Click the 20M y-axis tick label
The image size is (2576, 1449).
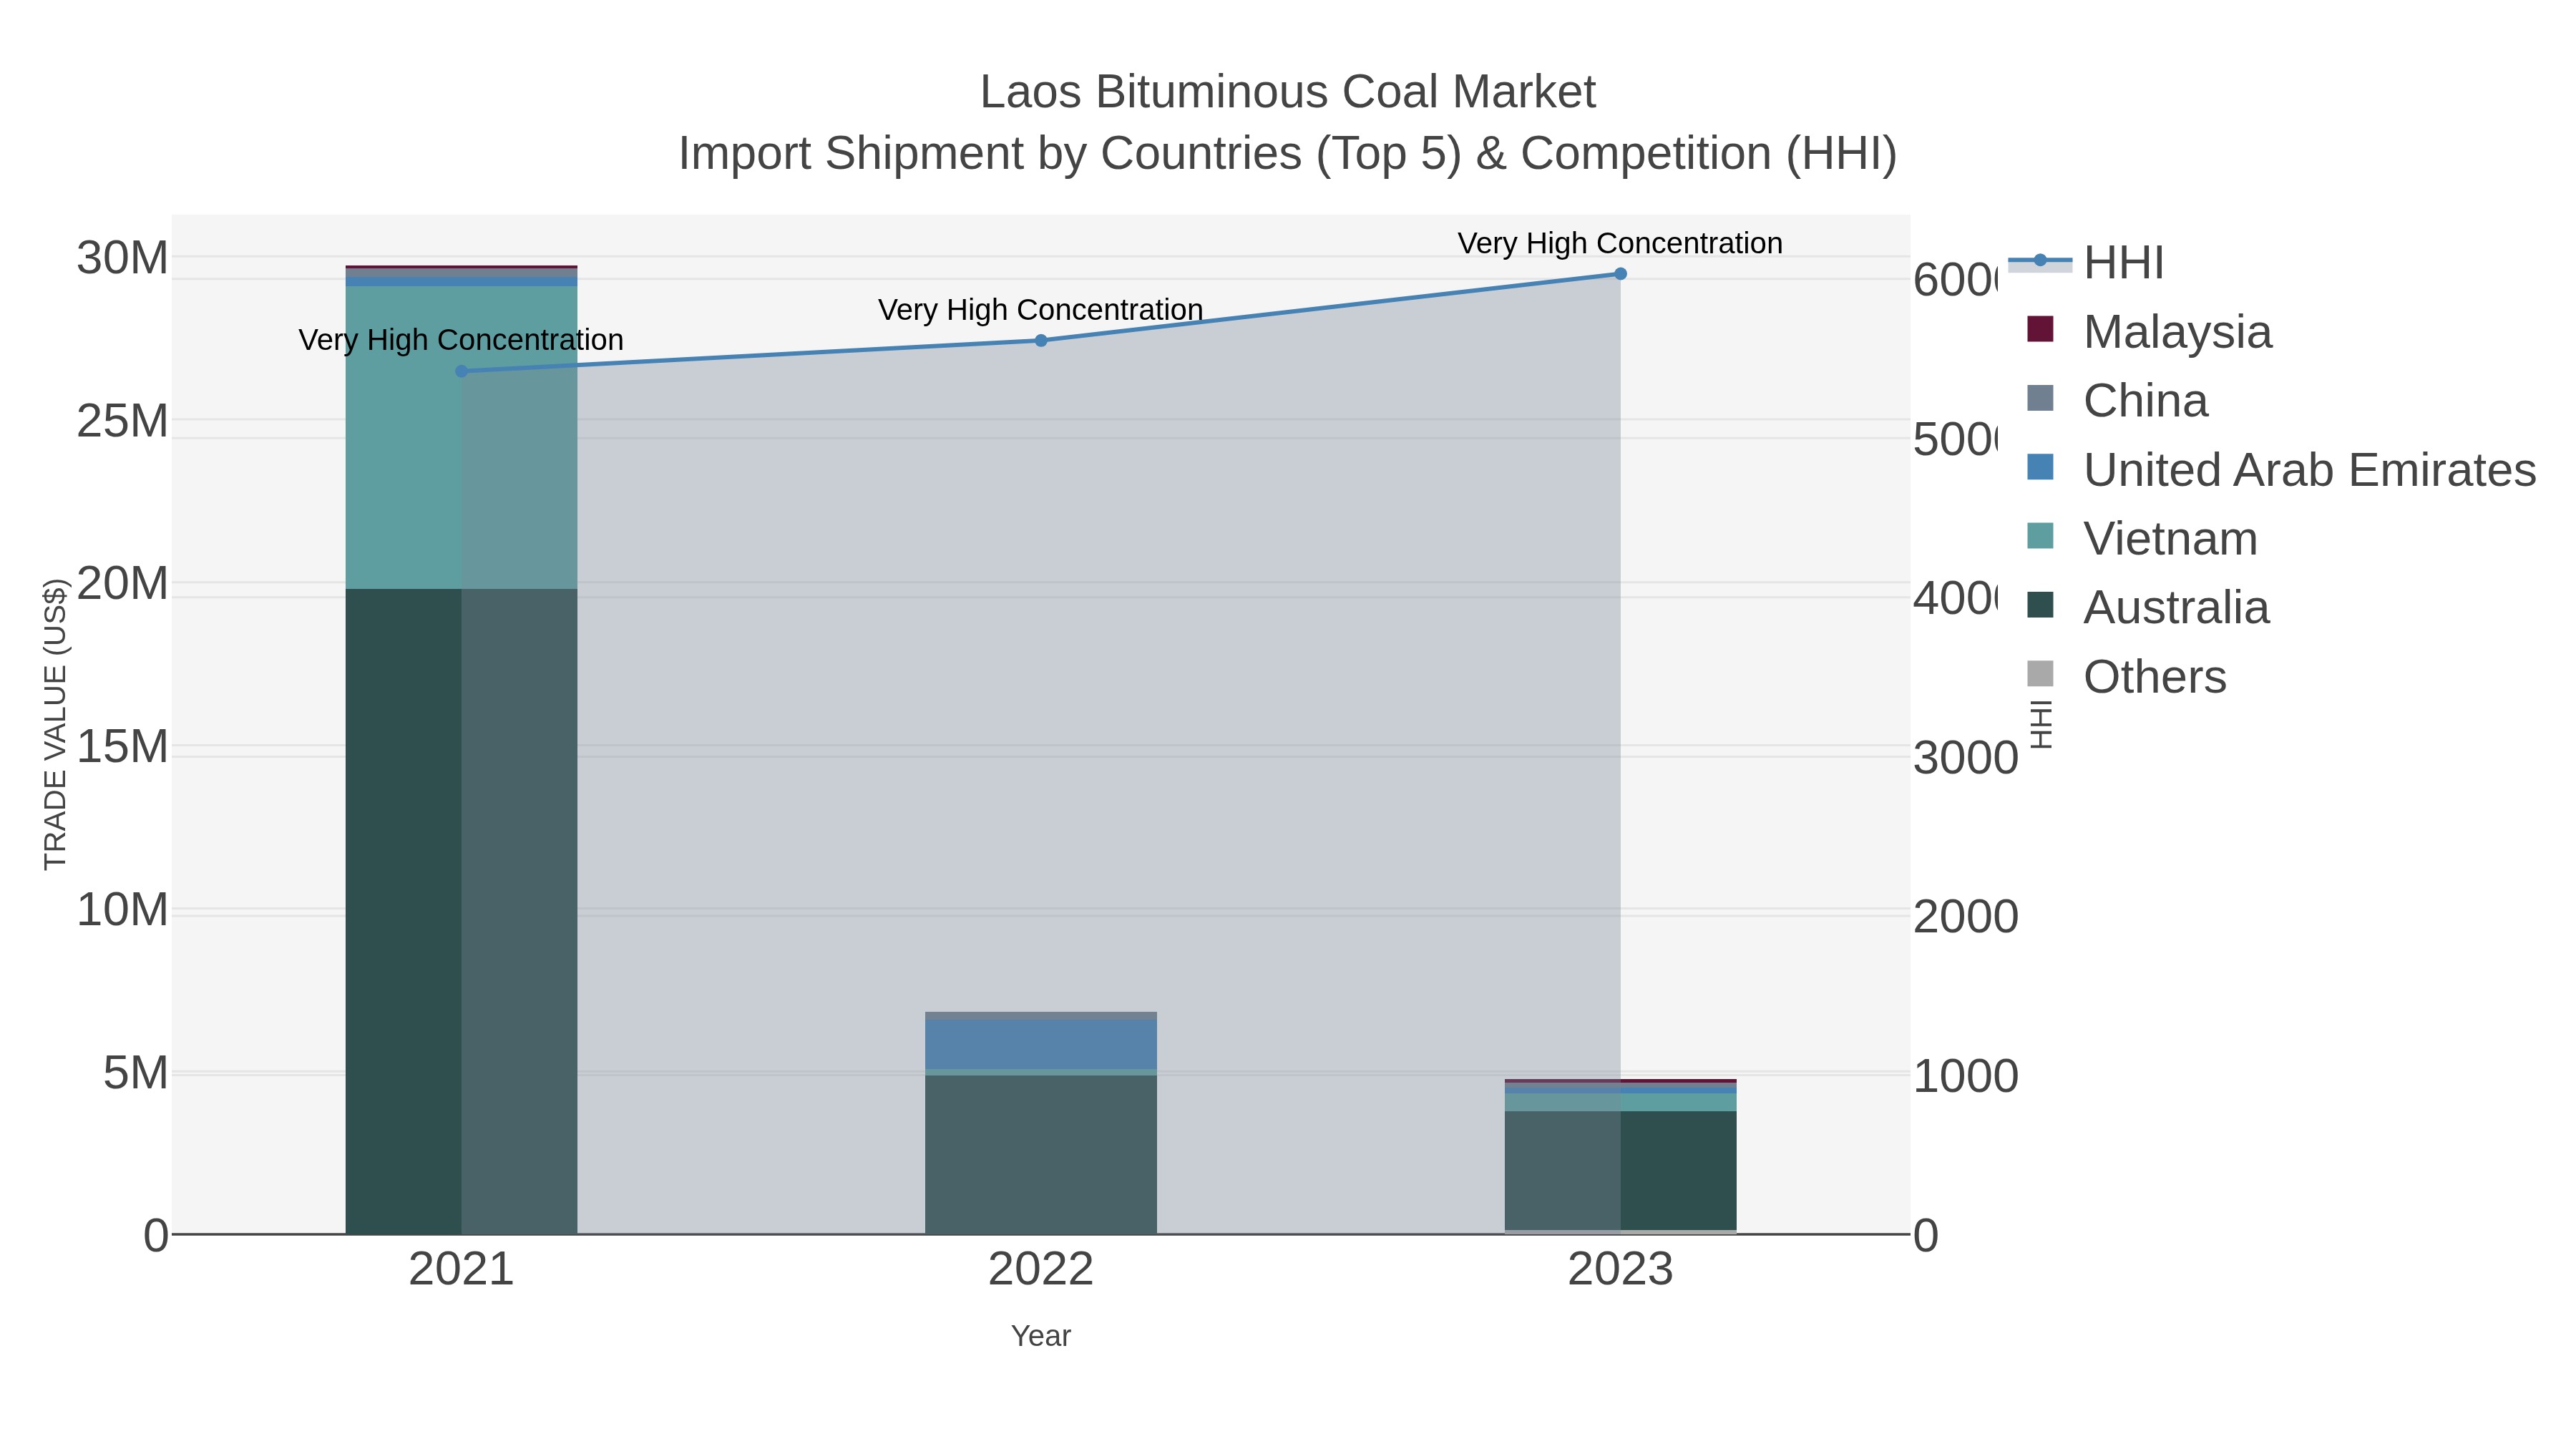tap(122, 584)
